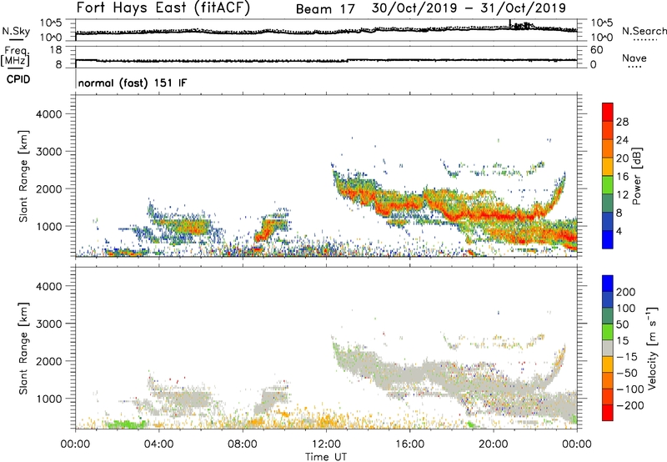Pick the lowest bright blue power colorbar segment
This screenshot has width=667, height=462.
tap(608, 239)
